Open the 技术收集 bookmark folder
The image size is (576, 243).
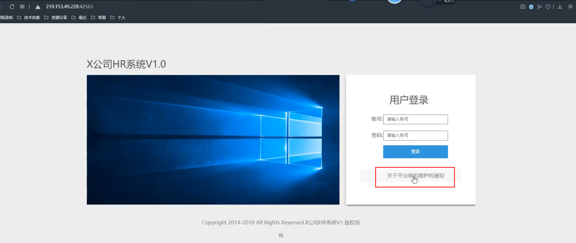(29, 18)
